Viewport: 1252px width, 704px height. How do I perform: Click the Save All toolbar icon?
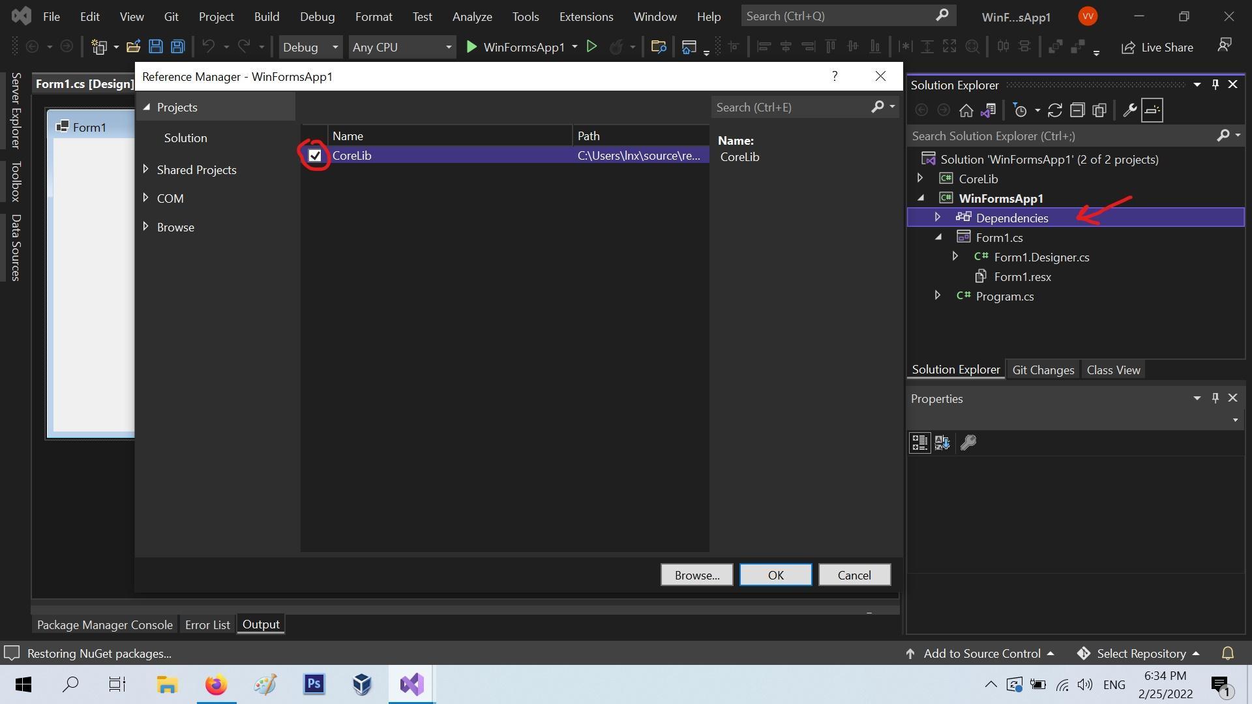tap(177, 47)
